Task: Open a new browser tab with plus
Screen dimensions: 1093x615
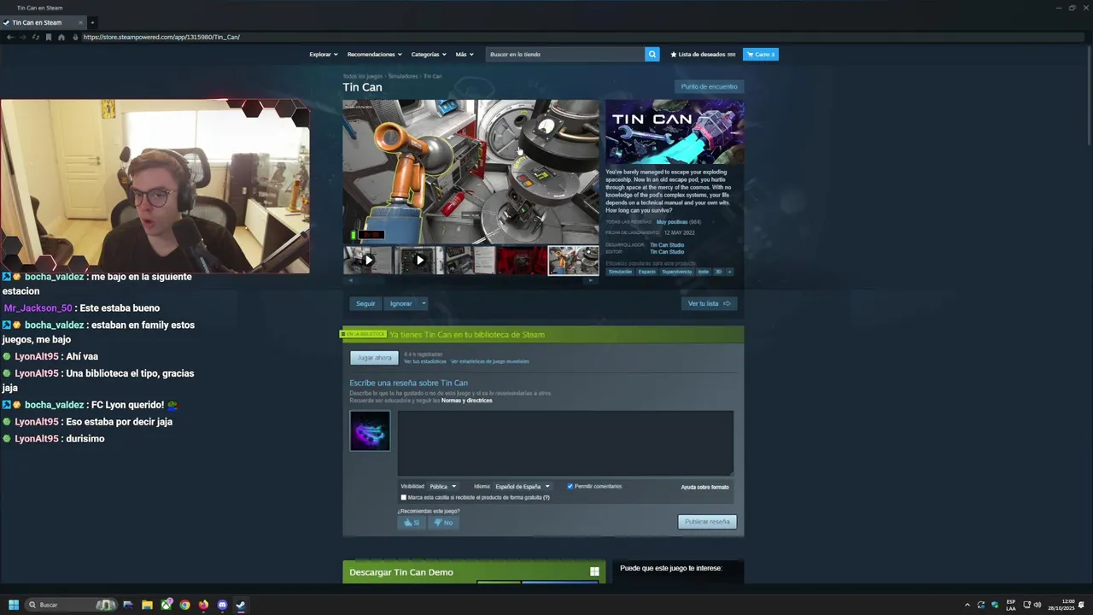Action: click(x=92, y=22)
